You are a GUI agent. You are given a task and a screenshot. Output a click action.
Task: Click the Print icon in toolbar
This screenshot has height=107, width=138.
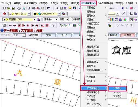click(x=19, y=8)
